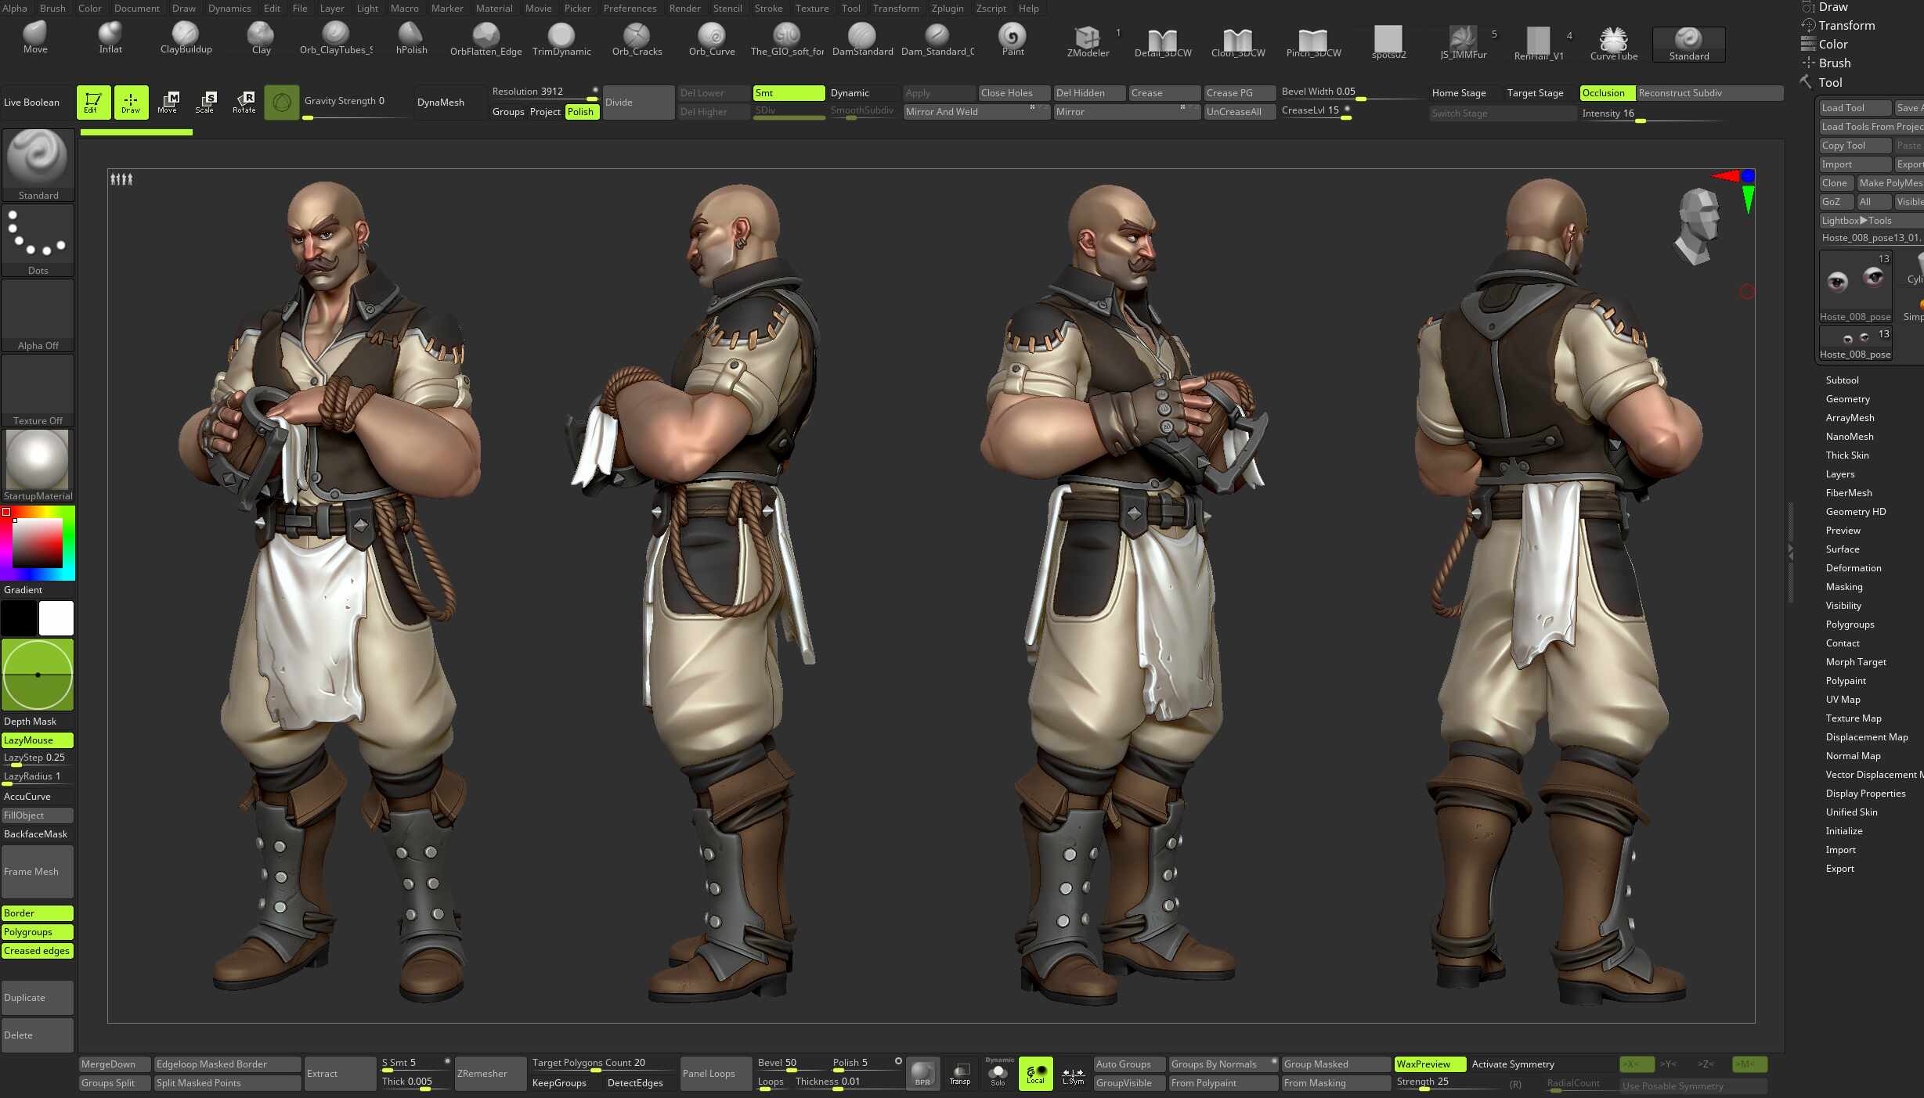Turn off Polygroups frame toggle
The image size is (1924, 1098).
(37, 931)
